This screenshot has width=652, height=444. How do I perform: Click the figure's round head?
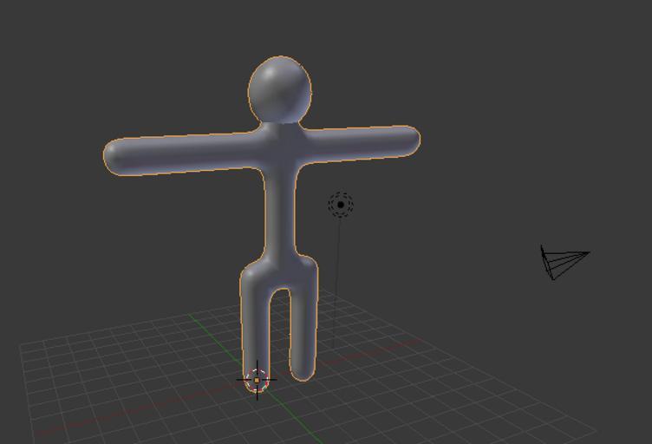[279, 89]
